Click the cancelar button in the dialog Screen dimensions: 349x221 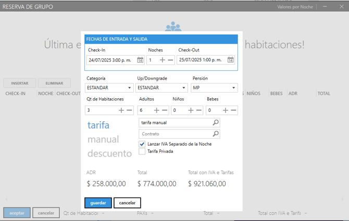coord(127,203)
